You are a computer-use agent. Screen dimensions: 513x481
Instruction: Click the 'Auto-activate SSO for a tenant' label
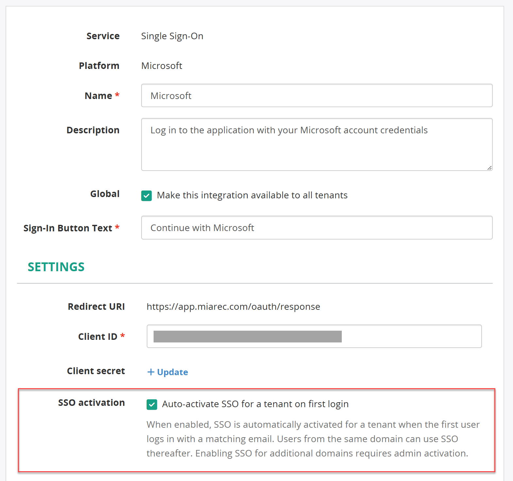(x=256, y=404)
